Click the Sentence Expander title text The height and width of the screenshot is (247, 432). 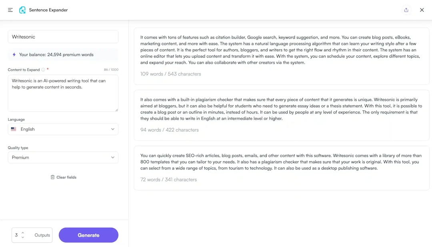[x=48, y=10]
